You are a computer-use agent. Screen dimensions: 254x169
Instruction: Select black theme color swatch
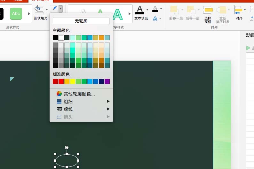click(x=55, y=38)
